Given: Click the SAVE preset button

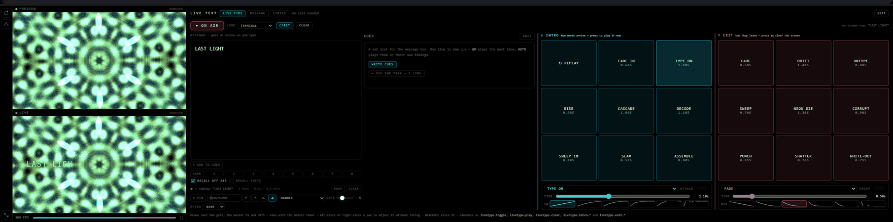Looking at the screenshot, I should pos(197,173).
